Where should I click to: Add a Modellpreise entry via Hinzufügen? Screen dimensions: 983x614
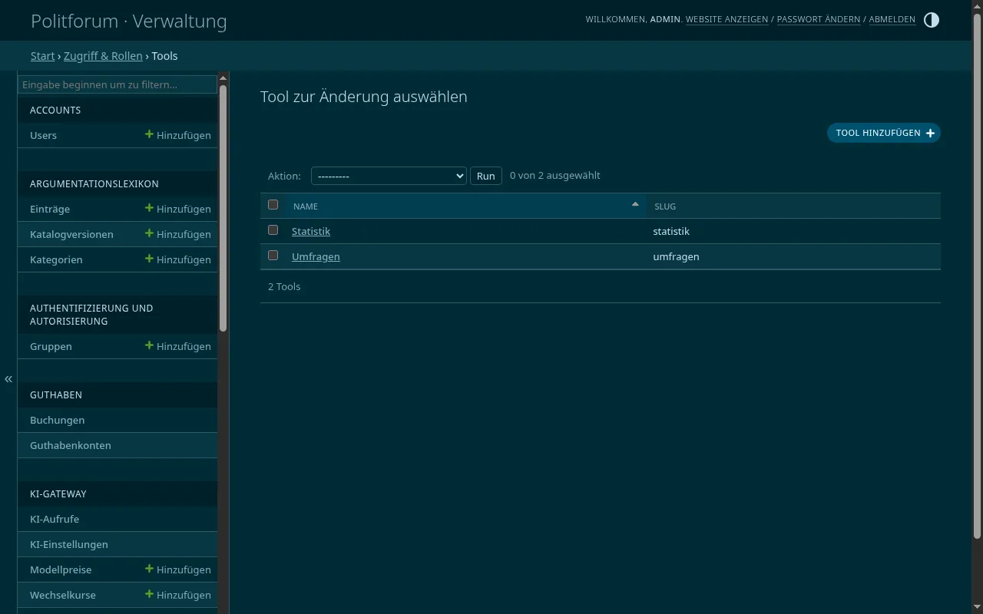coord(178,569)
